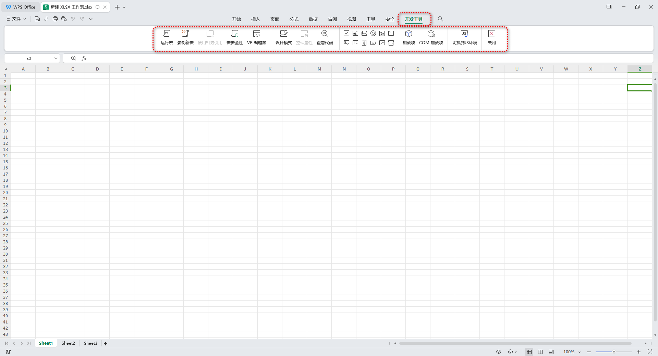
Task: Switch to the Insert (插入) tab
Action: click(255, 19)
